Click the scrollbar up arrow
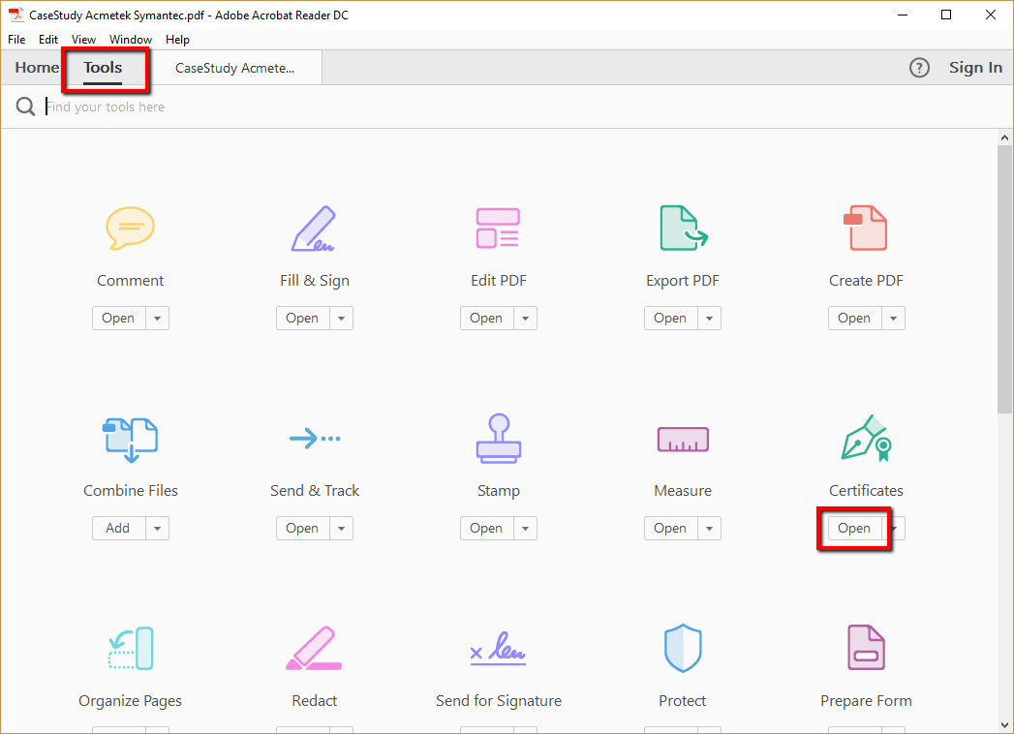The width and height of the screenshot is (1014, 734). point(1004,138)
